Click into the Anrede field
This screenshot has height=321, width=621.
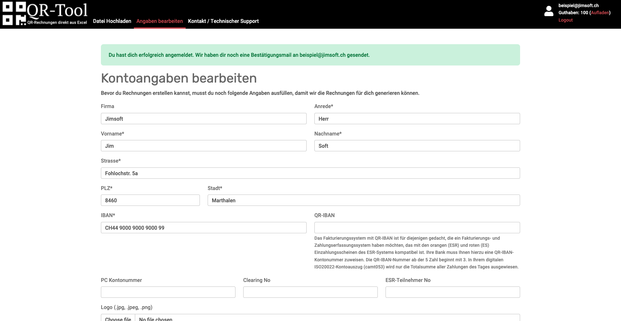417,119
